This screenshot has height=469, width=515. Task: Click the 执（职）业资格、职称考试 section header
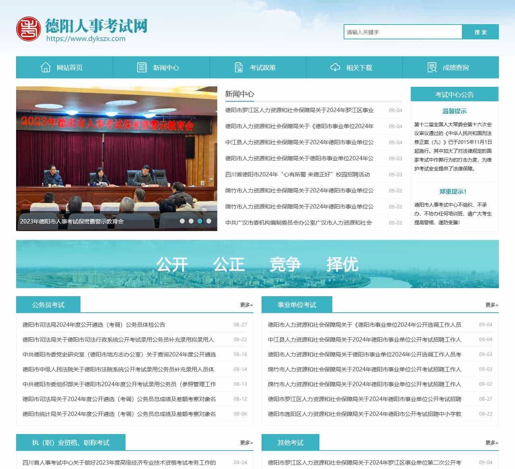70,442
